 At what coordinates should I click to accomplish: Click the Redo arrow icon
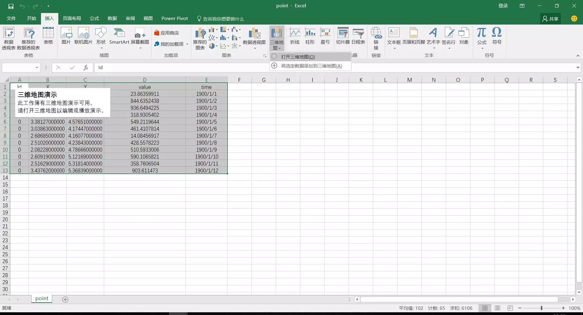click(x=36, y=6)
